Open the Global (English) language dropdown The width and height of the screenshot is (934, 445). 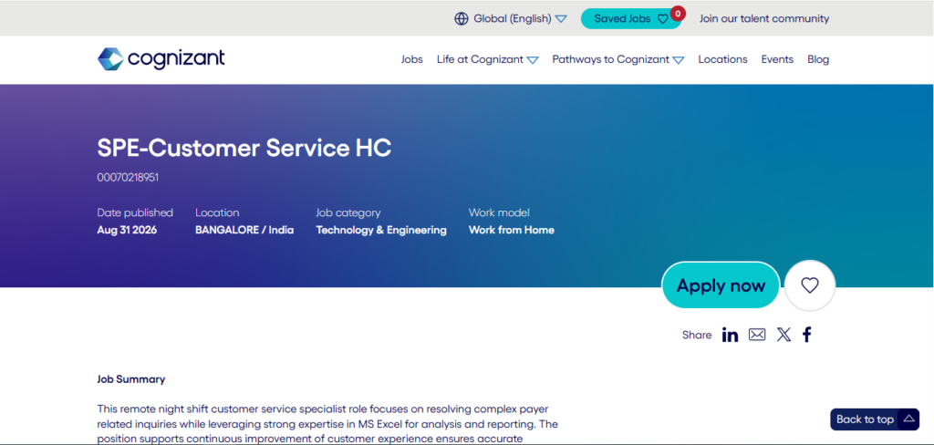pos(520,18)
